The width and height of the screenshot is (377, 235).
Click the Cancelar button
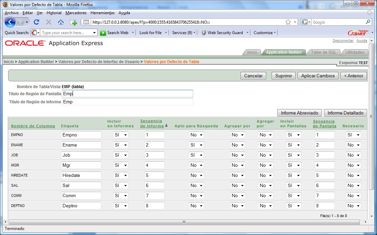(x=253, y=76)
